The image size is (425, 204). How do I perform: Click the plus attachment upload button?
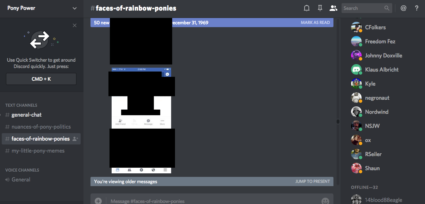98,201
